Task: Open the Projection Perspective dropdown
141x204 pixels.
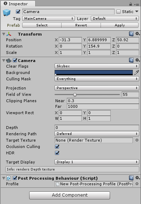Action: coord(97,88)
